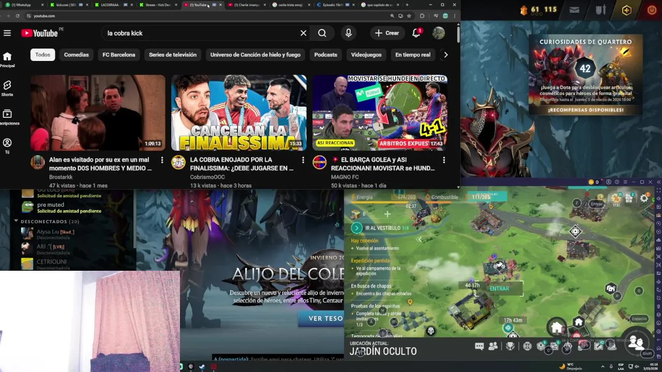Open the Curiosidades de Quartero banner

pos(585,75)
